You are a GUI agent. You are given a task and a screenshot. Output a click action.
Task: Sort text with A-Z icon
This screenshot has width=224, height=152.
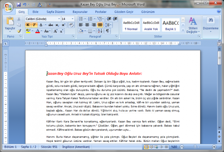click(x=100, y=31)
